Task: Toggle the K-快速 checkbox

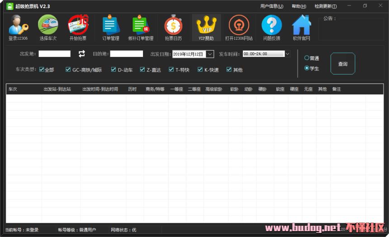Action: tap(200, 70)
